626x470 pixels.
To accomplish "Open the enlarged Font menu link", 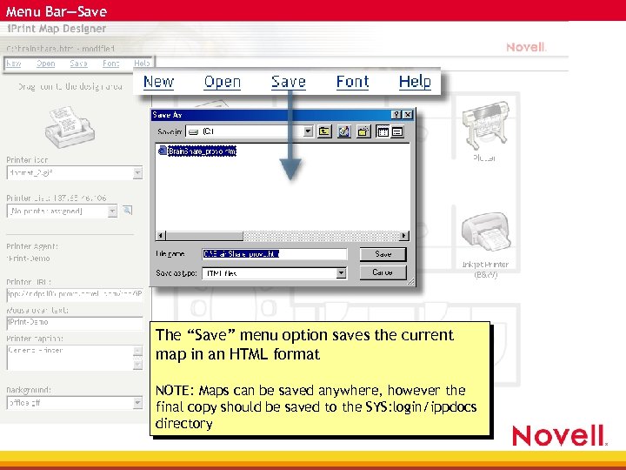I will (x=352, y=82).
